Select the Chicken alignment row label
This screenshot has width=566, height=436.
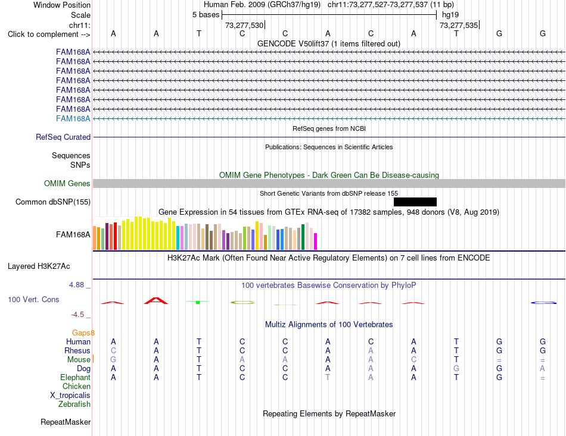pyautogui.click(x=76, y=386)
